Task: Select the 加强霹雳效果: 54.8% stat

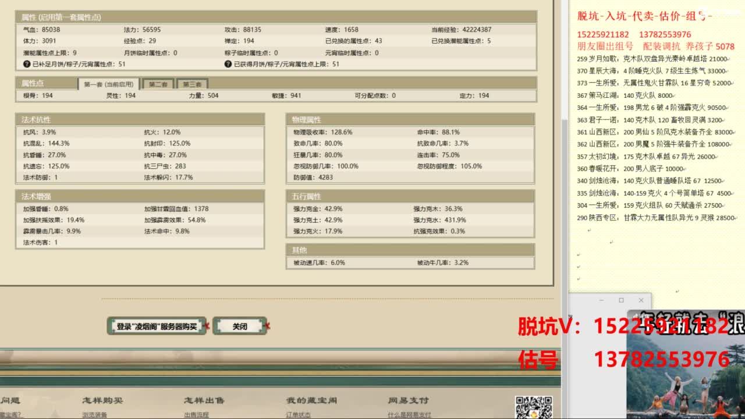Action: point(175,220)
